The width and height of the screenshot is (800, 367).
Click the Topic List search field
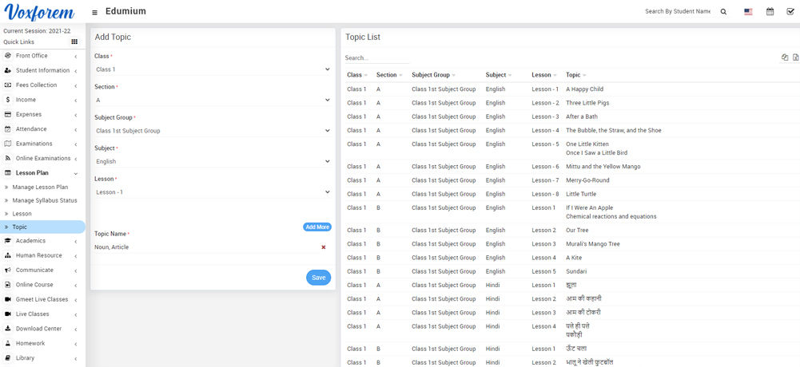click(x=376, y=58)
